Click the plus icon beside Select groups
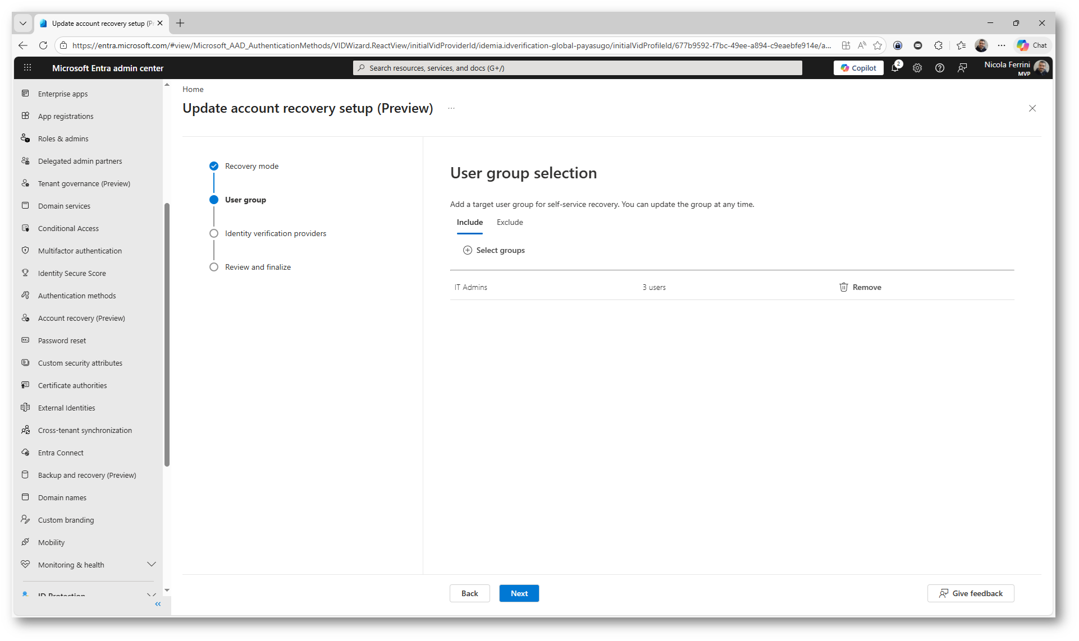The width and height of the screenshot is (1079, 641). [467, 250]
